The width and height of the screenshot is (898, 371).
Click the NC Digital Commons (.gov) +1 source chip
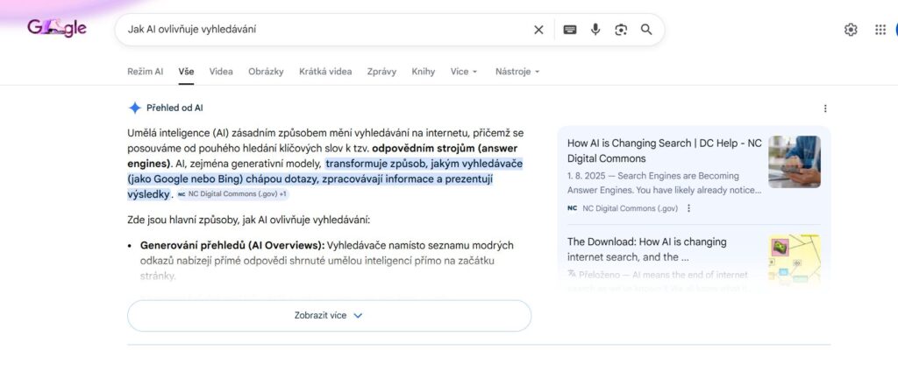click(232, 194)
